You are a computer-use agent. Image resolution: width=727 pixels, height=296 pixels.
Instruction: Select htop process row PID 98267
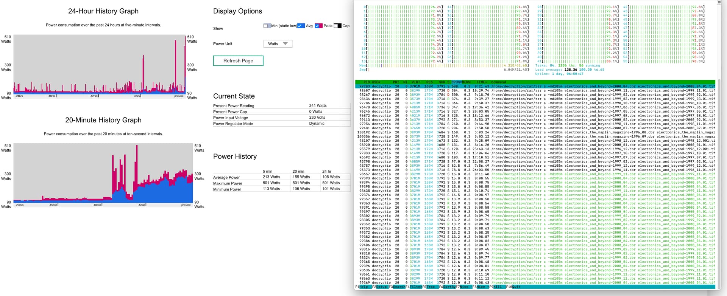[x=535, y=95]
